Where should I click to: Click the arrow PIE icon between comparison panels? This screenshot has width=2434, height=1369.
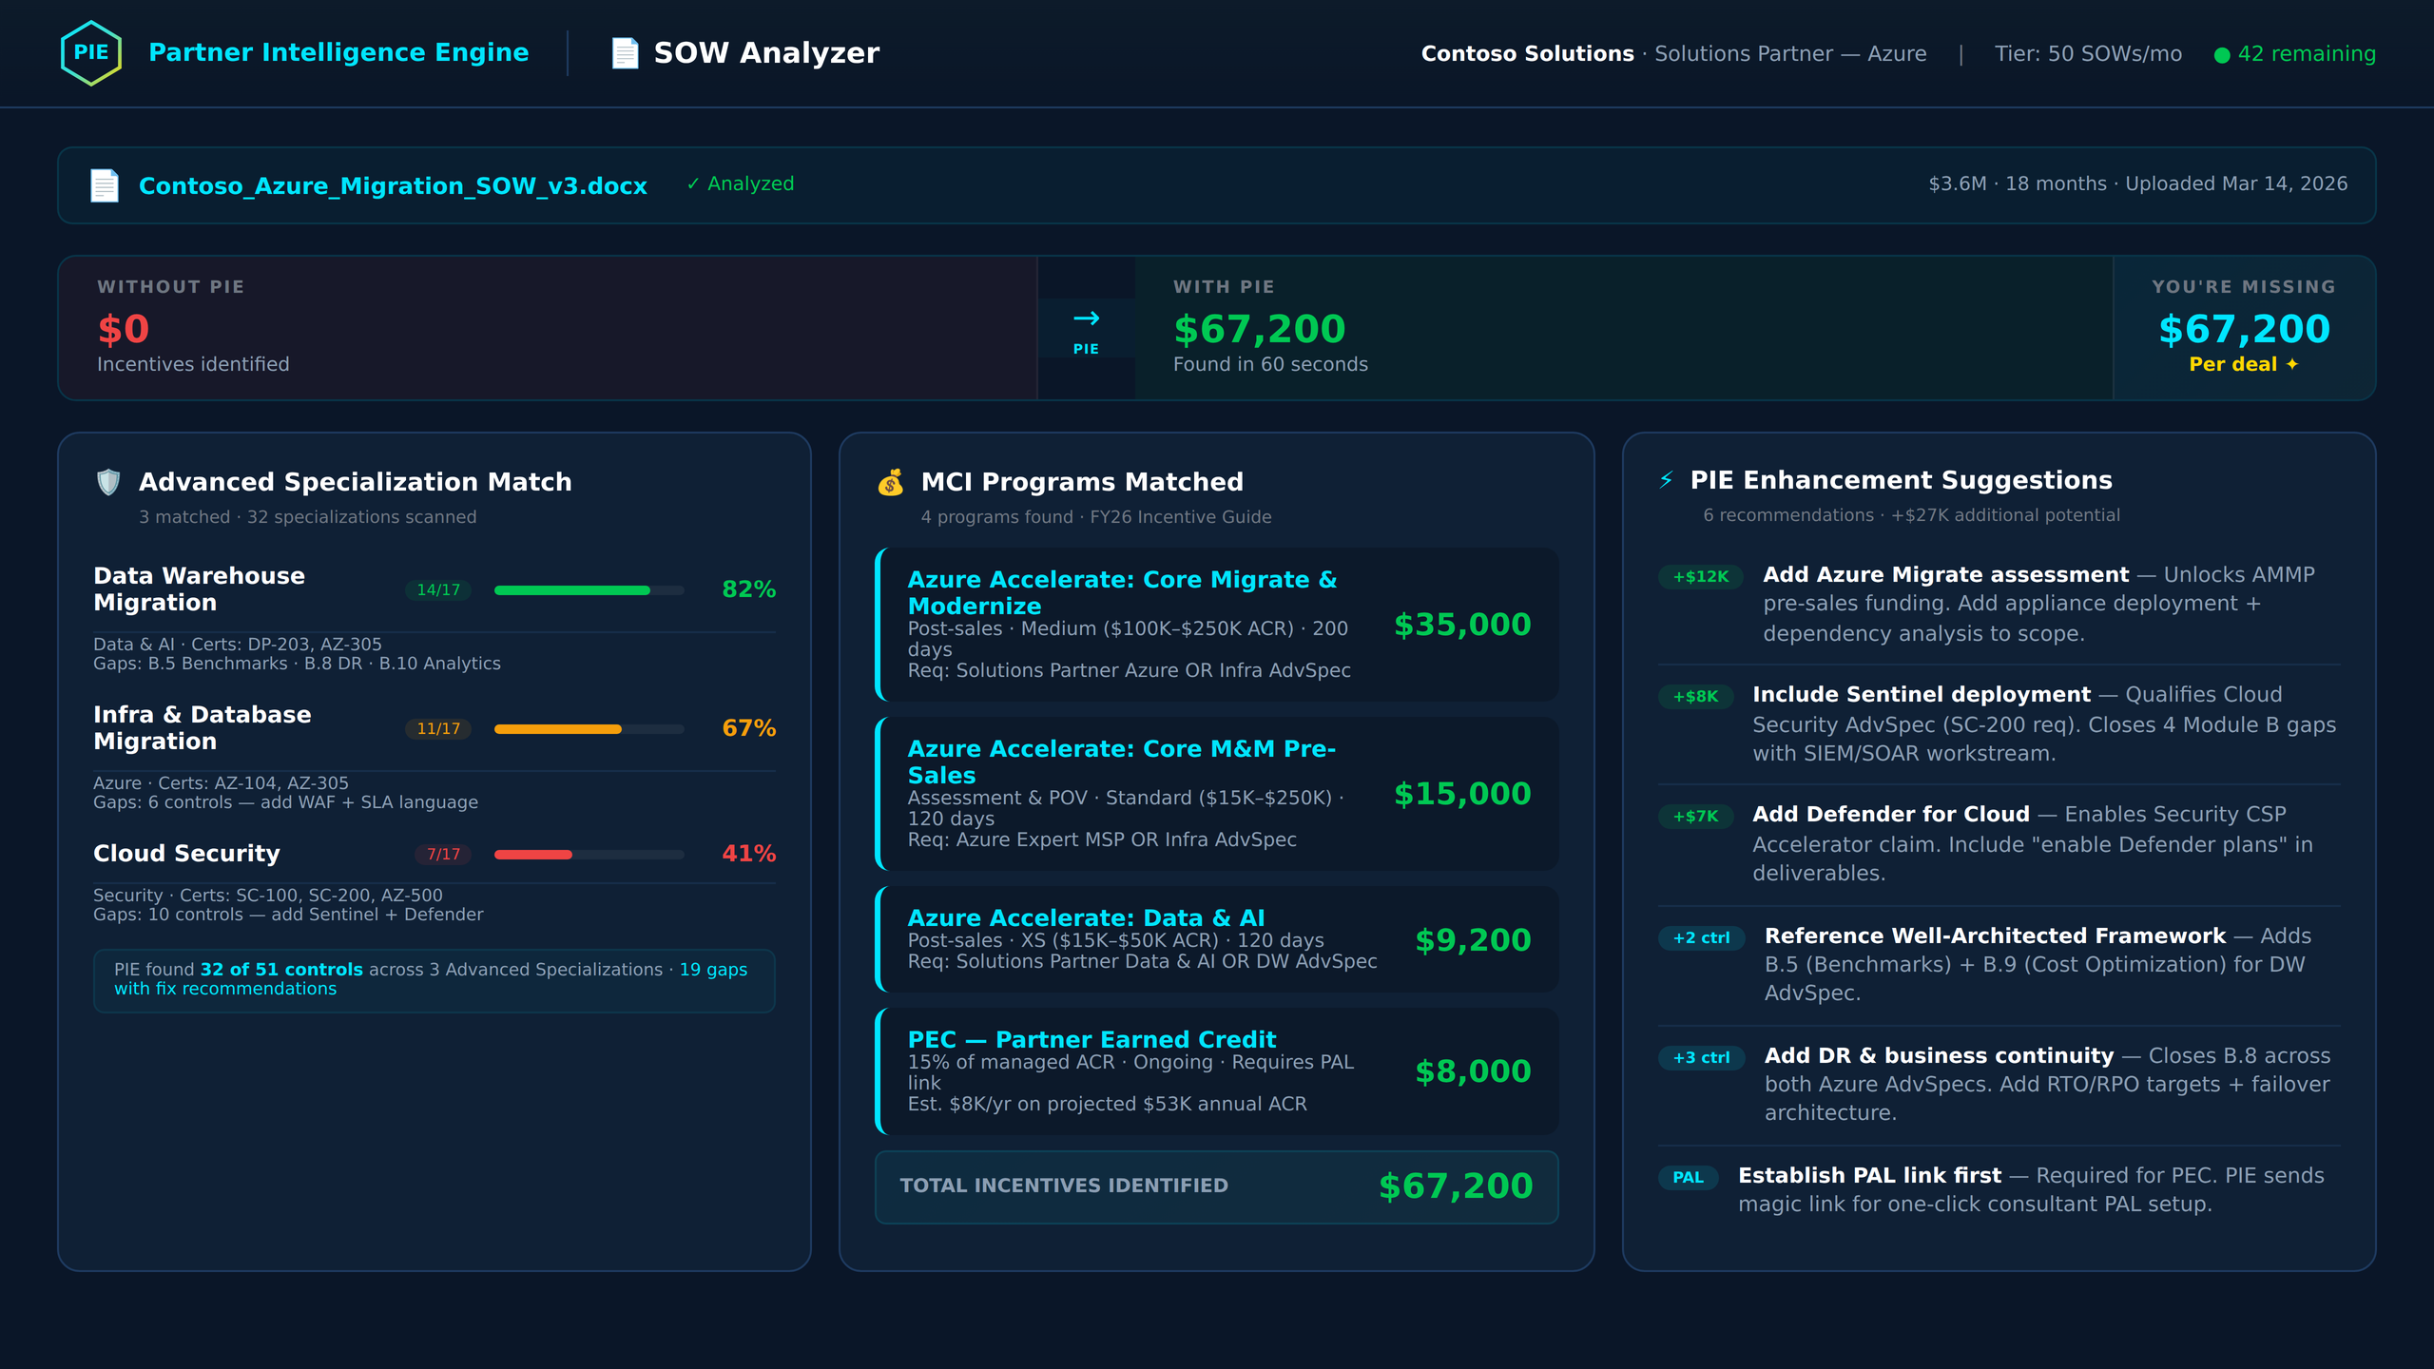click(1085, 328)
